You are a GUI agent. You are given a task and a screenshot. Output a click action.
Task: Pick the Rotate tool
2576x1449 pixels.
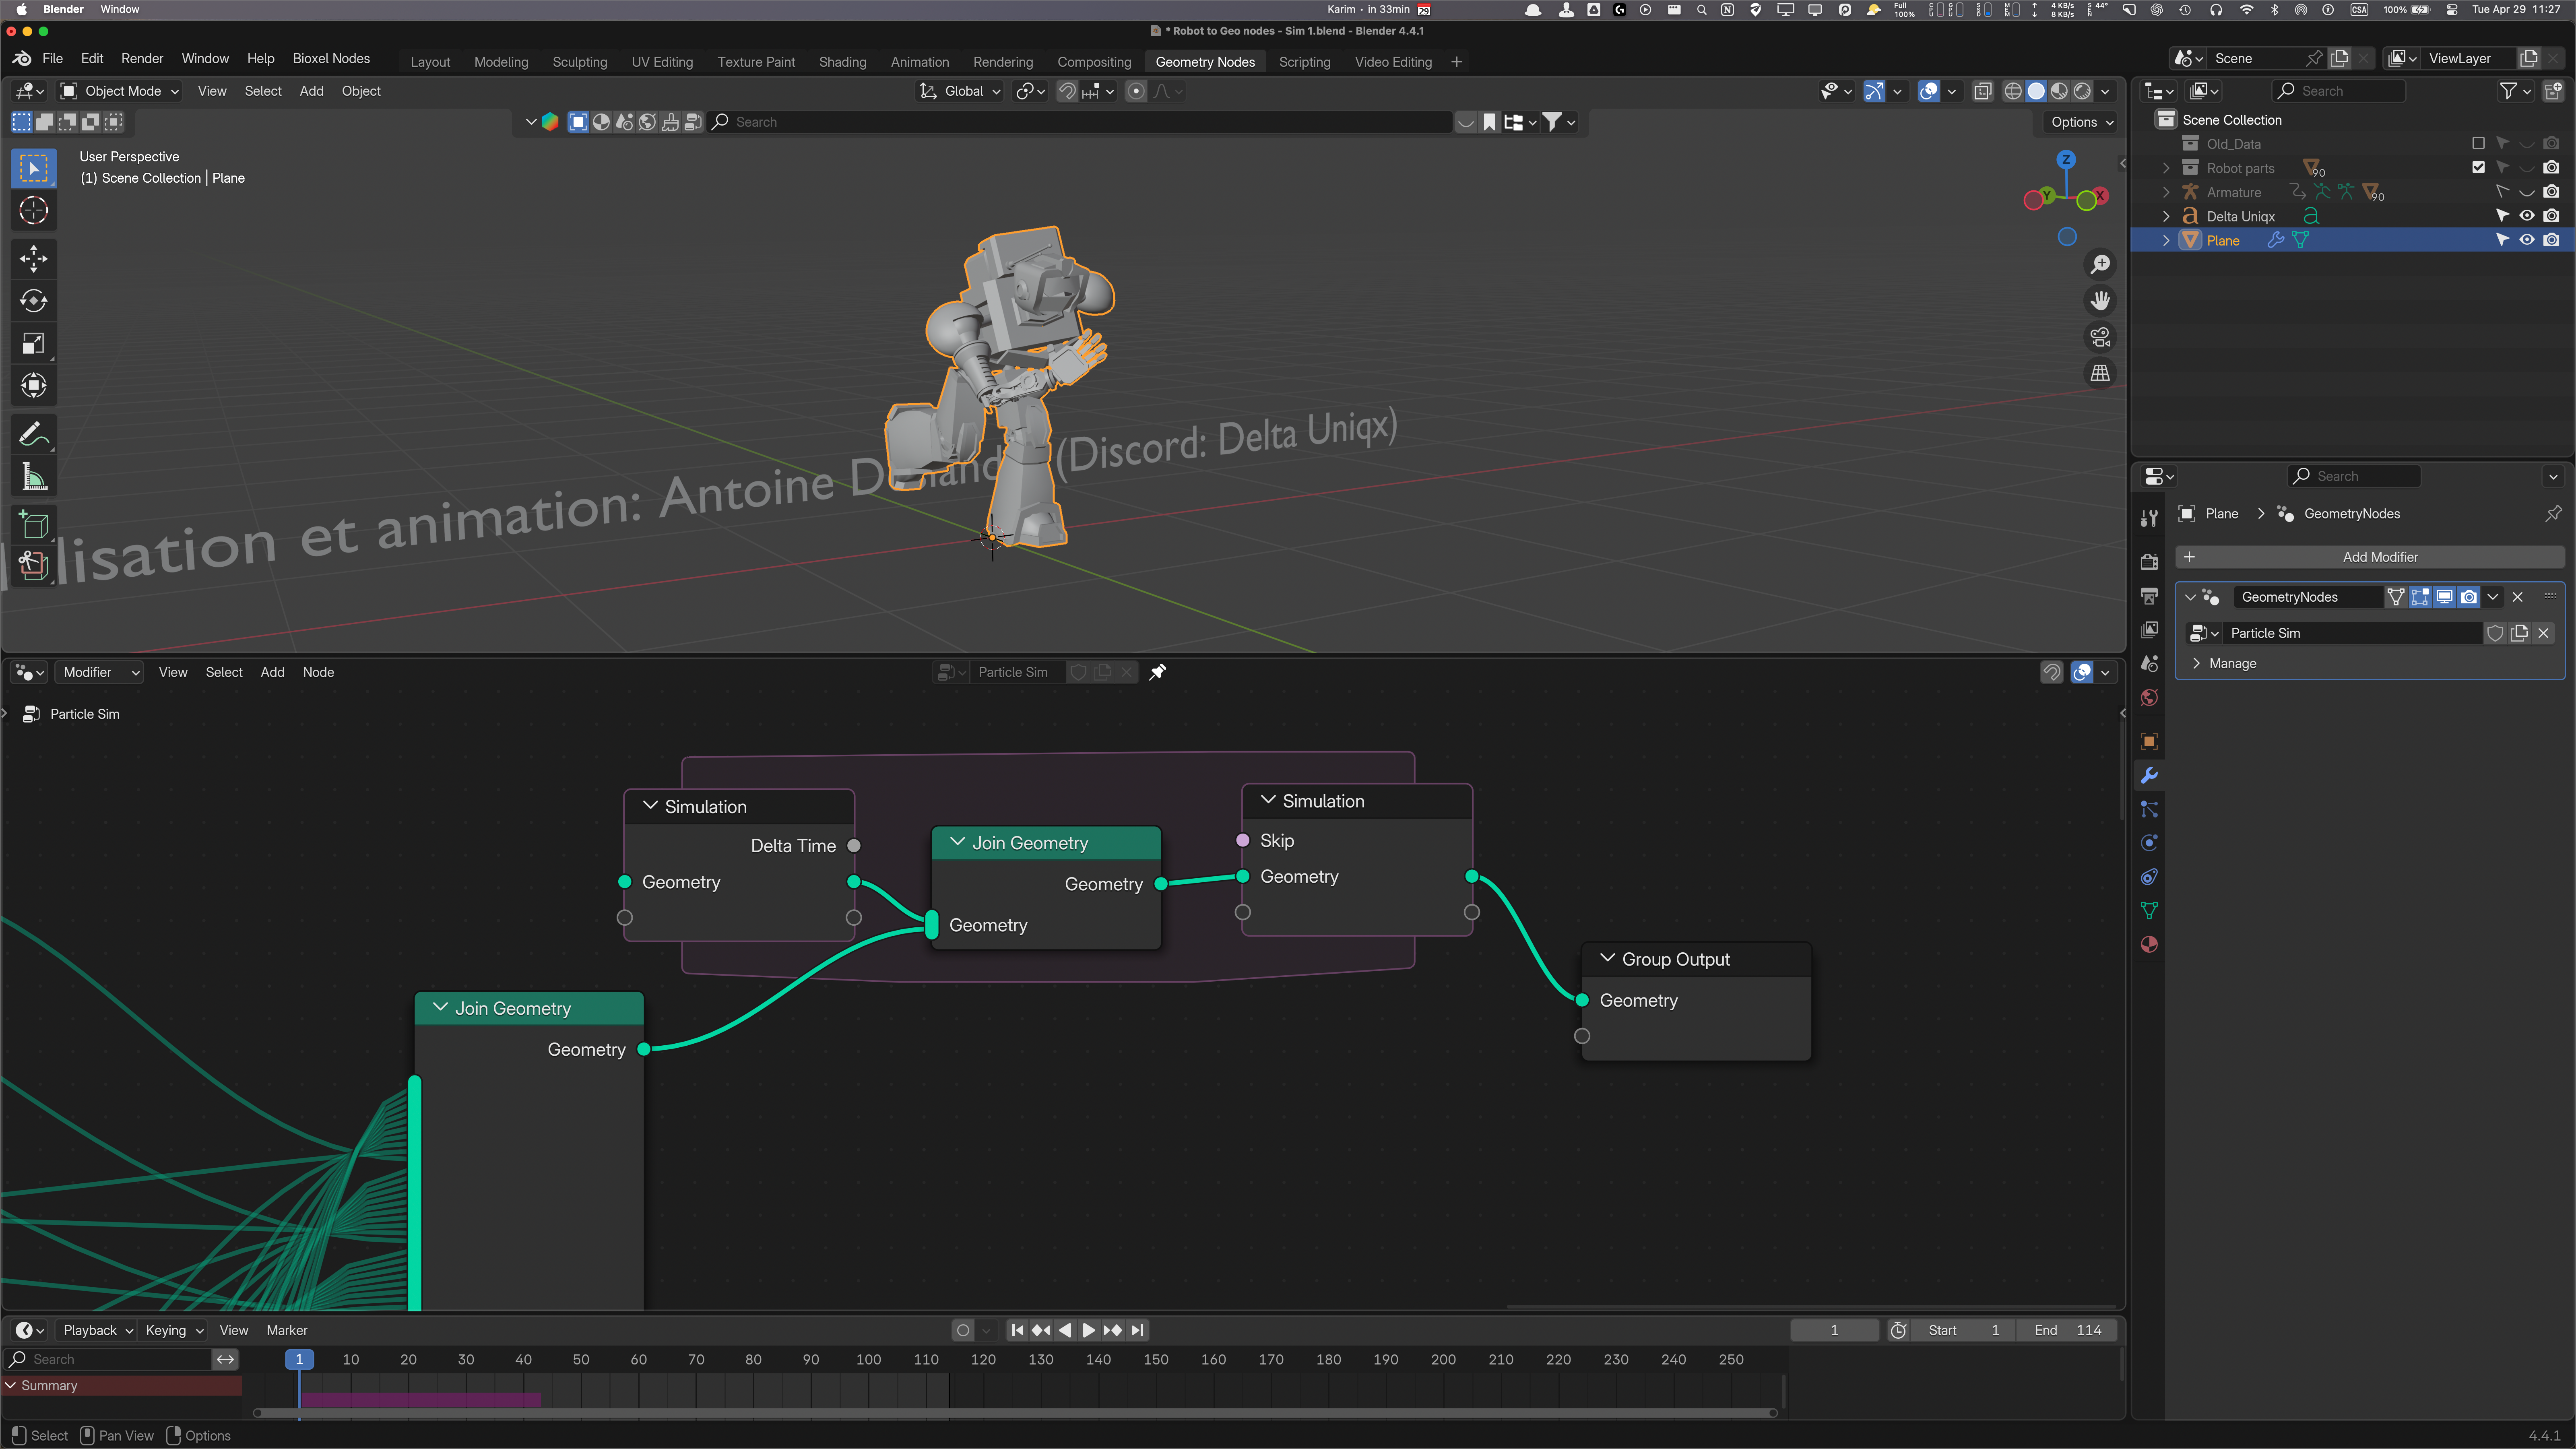pos(33,301)
